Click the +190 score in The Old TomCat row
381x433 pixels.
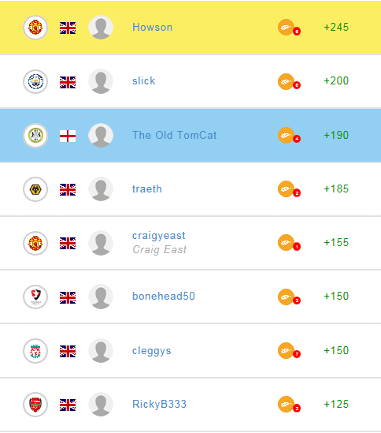tap(336, 135)
